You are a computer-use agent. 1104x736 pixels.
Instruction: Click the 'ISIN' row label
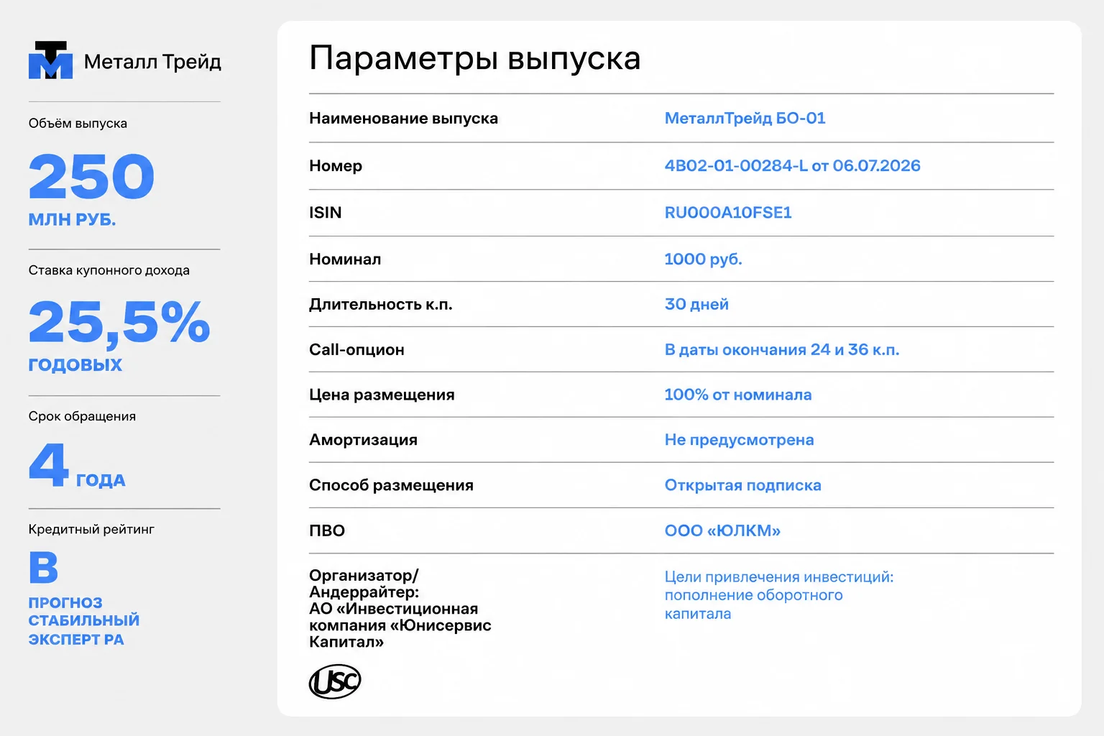click(325, 213)
